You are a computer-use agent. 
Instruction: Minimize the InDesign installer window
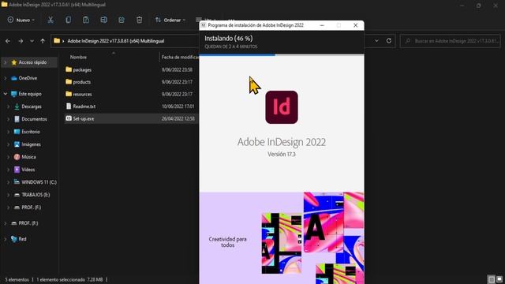322,25
